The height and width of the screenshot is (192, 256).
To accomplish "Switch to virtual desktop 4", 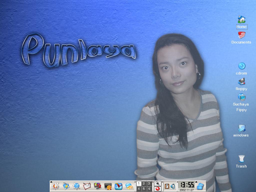I will [139, 189].
